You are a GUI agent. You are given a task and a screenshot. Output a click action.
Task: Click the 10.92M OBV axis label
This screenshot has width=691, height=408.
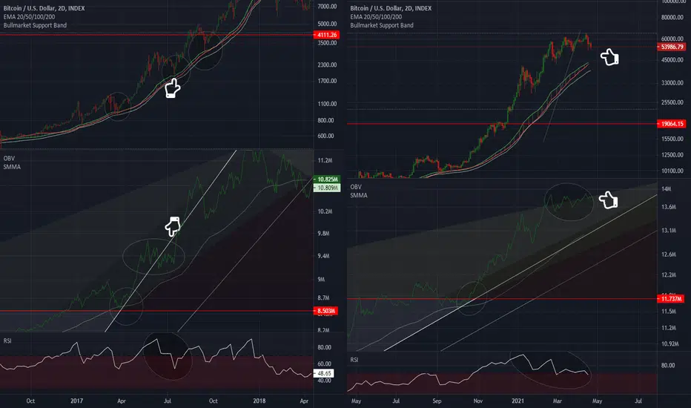669,343
